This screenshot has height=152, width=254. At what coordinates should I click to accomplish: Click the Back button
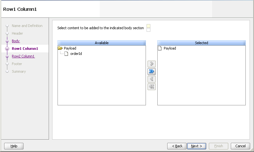pyautogui.click(x=177, y=146)
